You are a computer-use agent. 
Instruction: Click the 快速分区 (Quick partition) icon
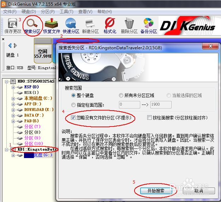[71, 26]
